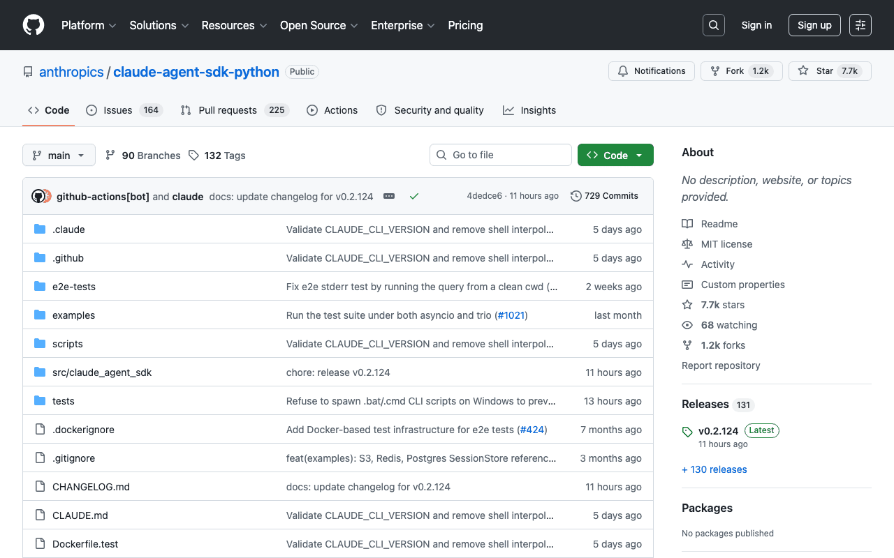Open the latest commit message link
Viewport: 894px width, 558px height.
291,197
